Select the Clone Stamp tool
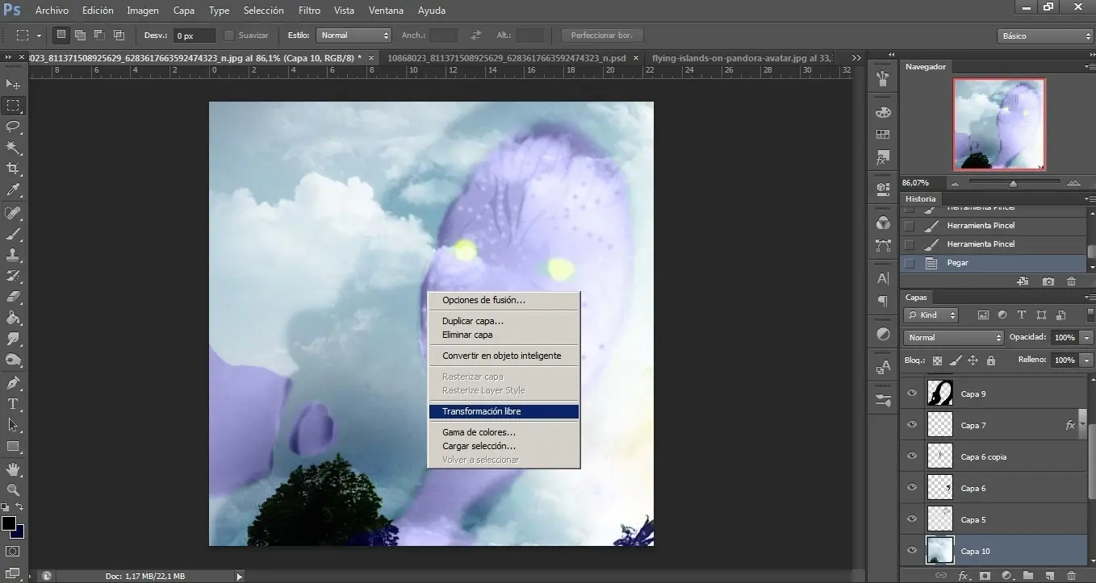 pos(13,256)
